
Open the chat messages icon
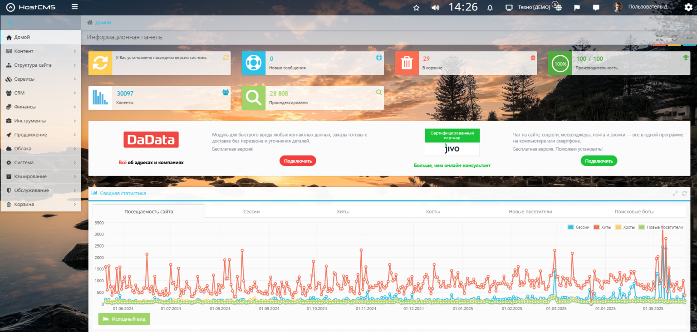pyautogui.click(x=596, y=8)
